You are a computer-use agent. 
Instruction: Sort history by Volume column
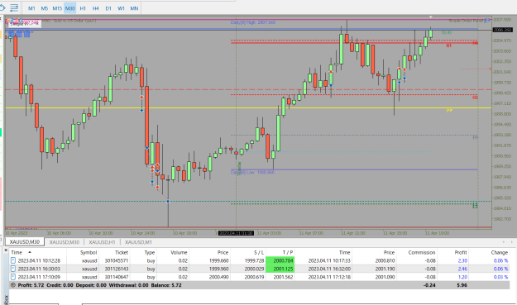coord(179,252)
